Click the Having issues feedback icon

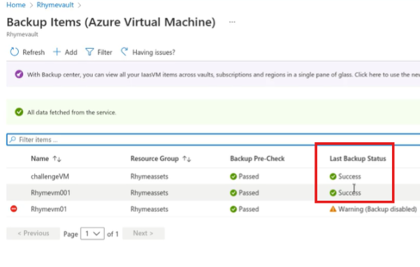tap(124, 52)
